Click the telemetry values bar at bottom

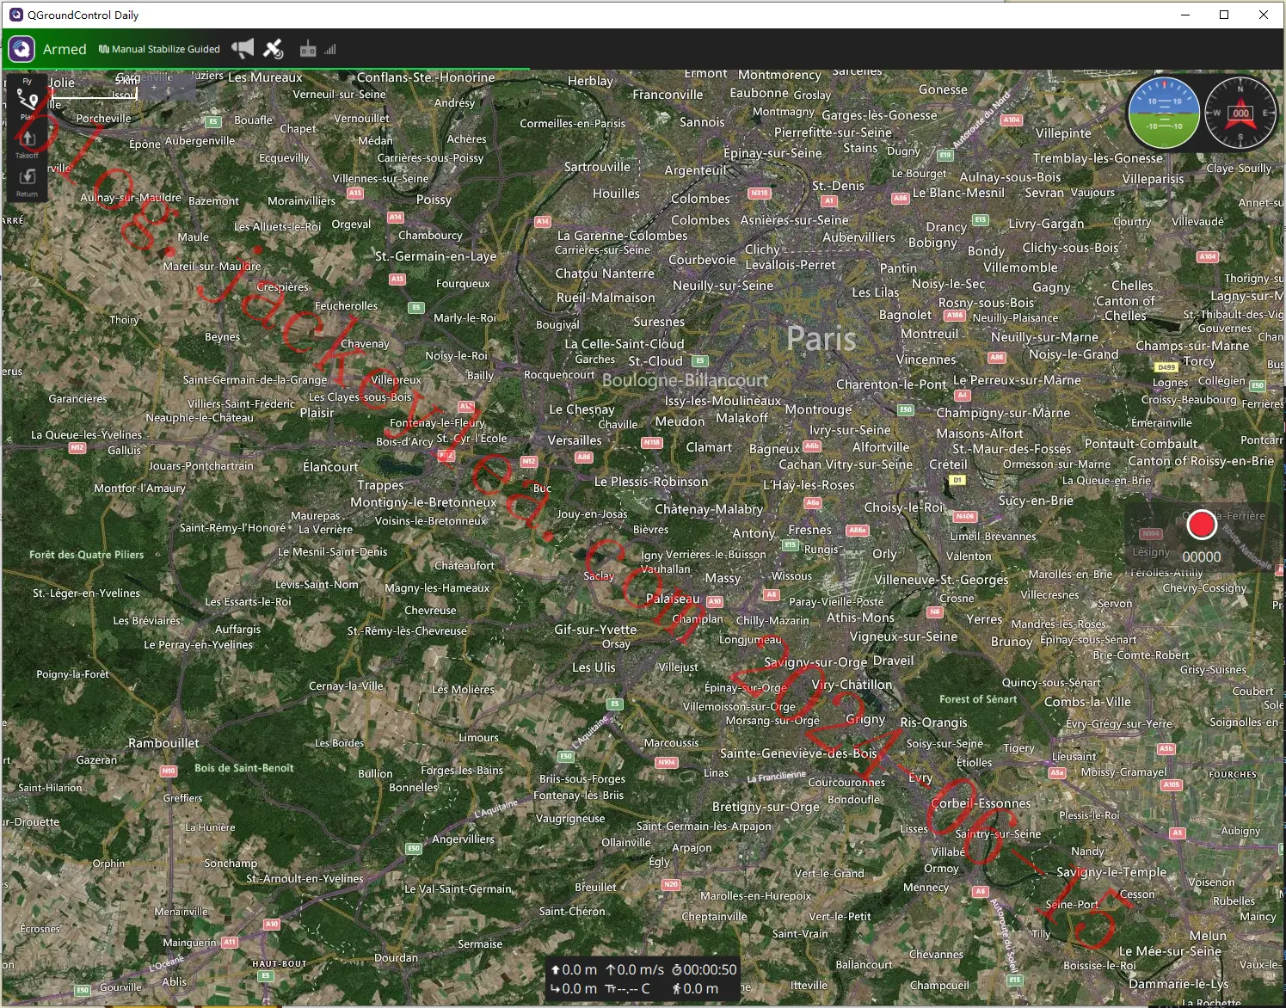pyautogui.click(x=643, y=980)
